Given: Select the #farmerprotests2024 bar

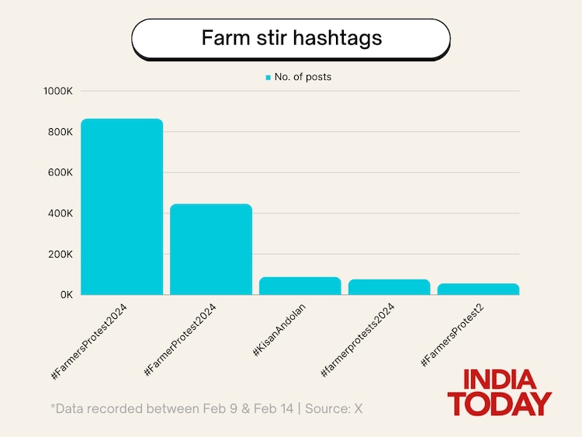Looking at the screenshot, I should coord(389,286).
